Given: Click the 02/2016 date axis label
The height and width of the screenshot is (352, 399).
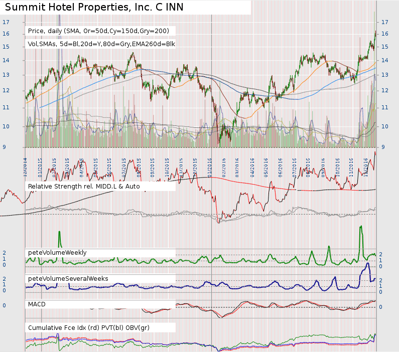Looking at the screenshot, I should tap(224, 167).
